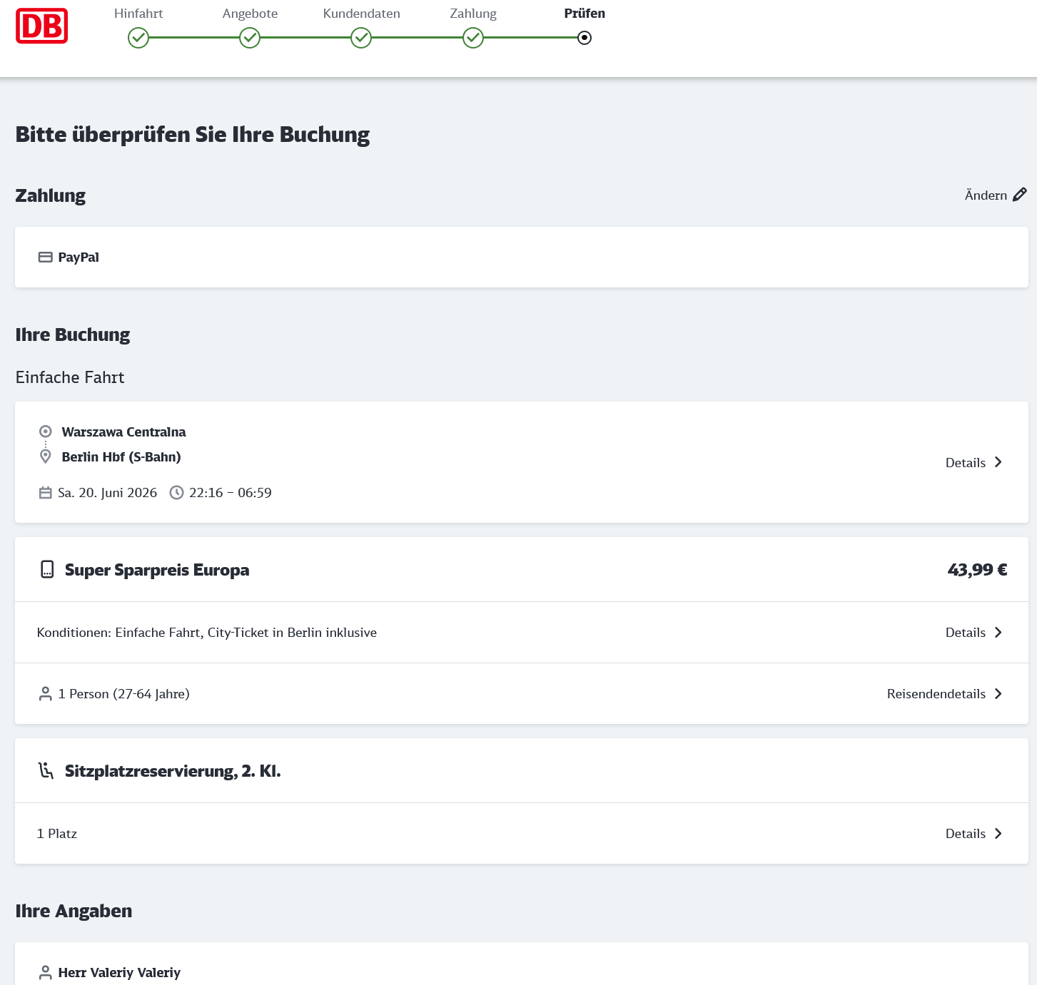
Task: Click the Ändern pencil icon
Action: [x=1020, y=194]
